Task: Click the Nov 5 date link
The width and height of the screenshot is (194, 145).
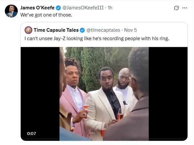Action: point(131,30)
